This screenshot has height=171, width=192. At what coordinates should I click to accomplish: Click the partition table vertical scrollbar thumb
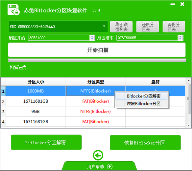pyautogui.click(x=188, y=99)
